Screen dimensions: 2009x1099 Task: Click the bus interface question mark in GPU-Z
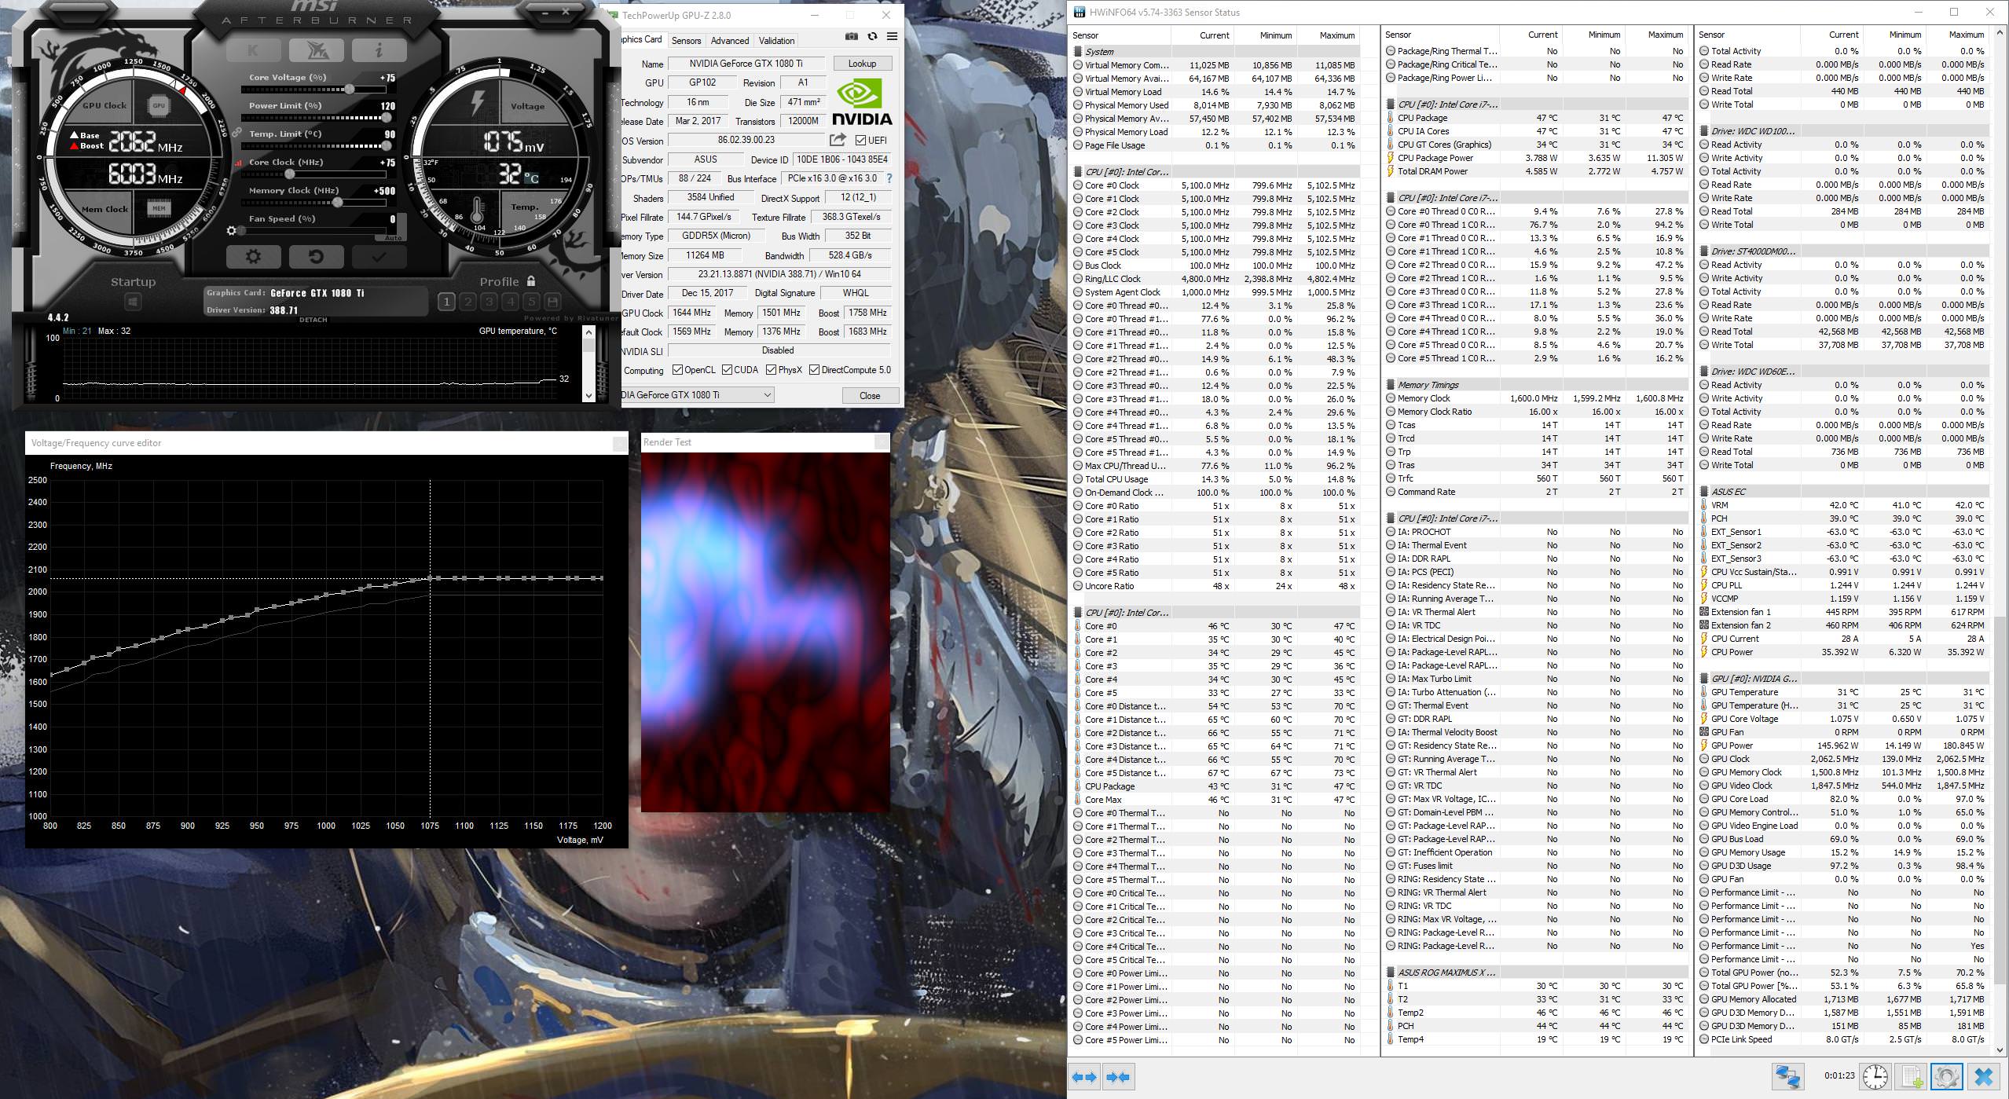(x=889, y=178)
